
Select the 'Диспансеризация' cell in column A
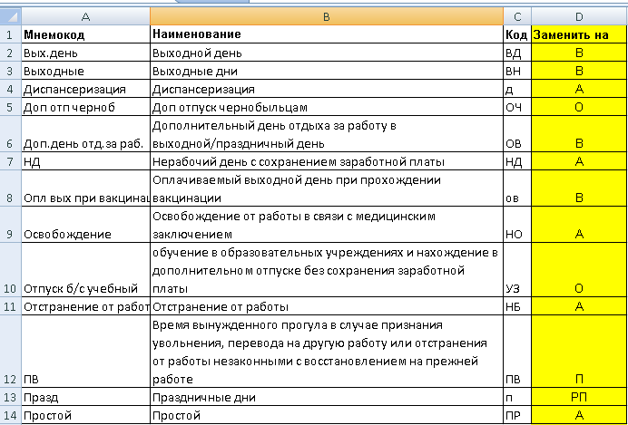(85, 89)
